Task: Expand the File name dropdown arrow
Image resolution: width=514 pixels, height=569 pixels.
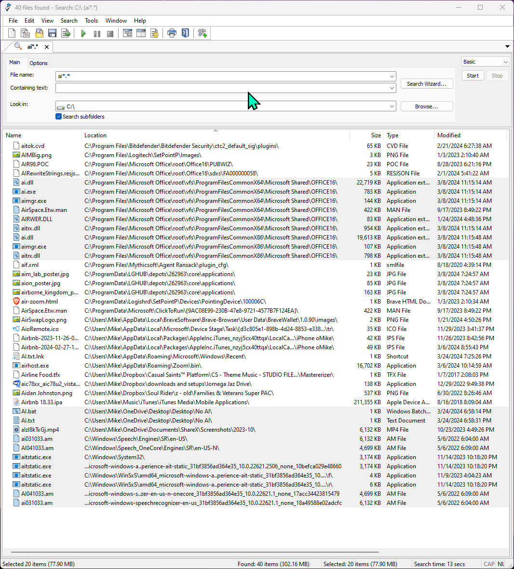Action: (392, 76)
